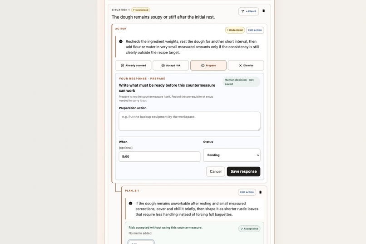Add a Plan B to Situation 1
The image size is (366, 244).
tap(248, 11)
